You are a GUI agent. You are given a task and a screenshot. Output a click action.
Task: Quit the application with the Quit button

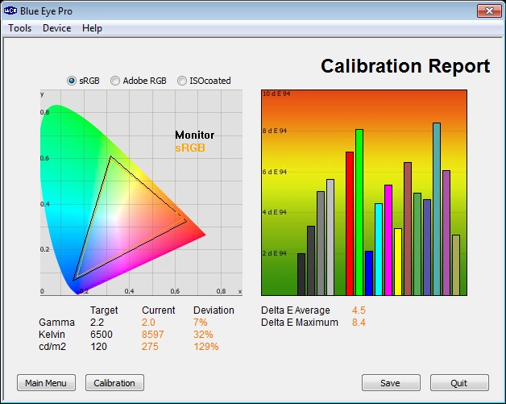(x=459, y=383)
